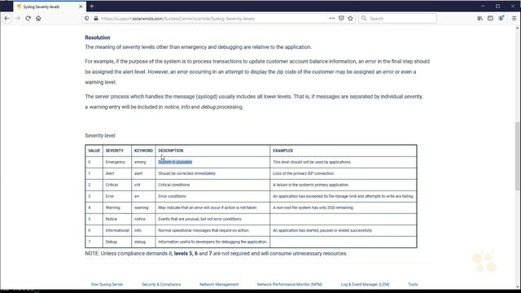This screenshot has height=293, width=521.
Task: Open Tools footer link
Action: click(413, 284)
